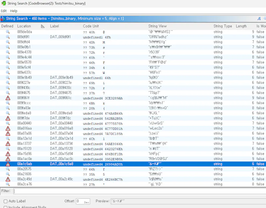Toggle the Auto Label checkbox

[x=5, y=201]
